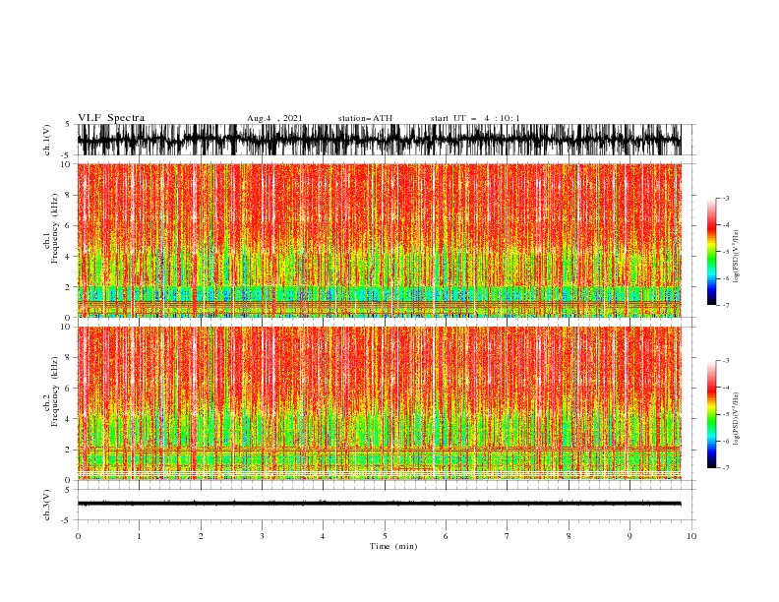Click inside the ch.2 spectrogram panel
Viewport: 779px width, 602px height.
click(x=380, y=403)
